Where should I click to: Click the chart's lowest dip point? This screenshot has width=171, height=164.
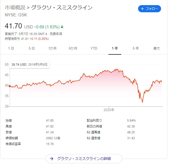(142, 102)
